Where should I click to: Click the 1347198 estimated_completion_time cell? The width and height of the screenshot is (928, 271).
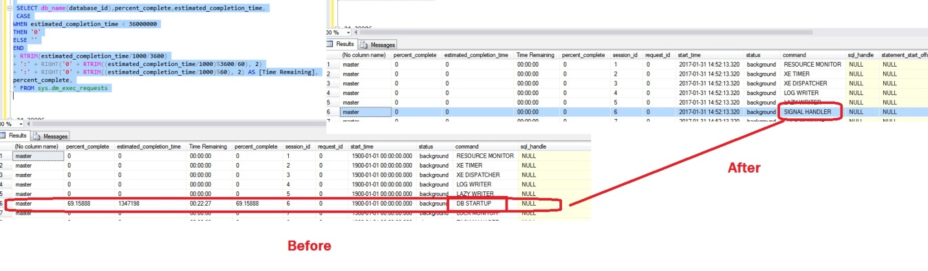pos(151,203)
